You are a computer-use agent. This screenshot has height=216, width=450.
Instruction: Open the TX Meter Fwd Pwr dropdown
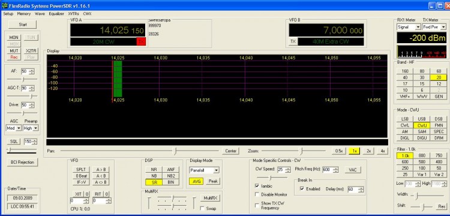(434, 27)
